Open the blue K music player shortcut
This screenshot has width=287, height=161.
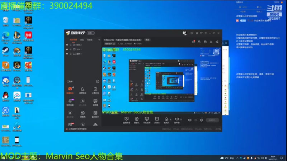click(5, 112)
